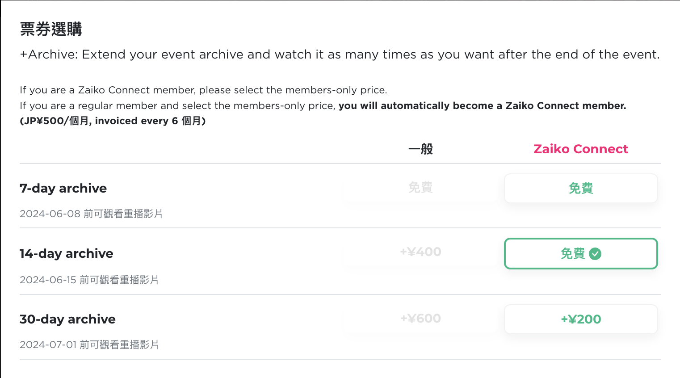Screen dimensions: 680x378
Task: Click the 一般 column header
Action: (420, 149)
